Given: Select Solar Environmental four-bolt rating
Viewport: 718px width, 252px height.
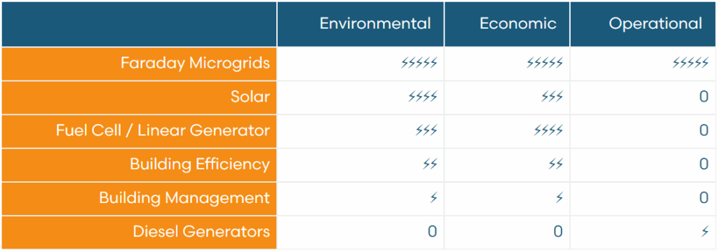Looking at the screenshot, I should point(423,97).
